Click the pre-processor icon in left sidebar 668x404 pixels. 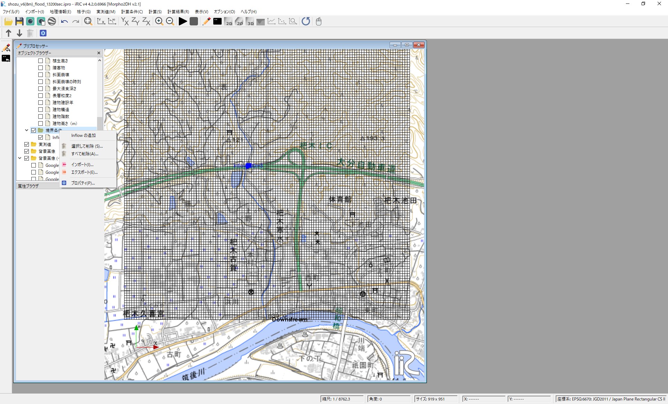(x=6, y=48)
